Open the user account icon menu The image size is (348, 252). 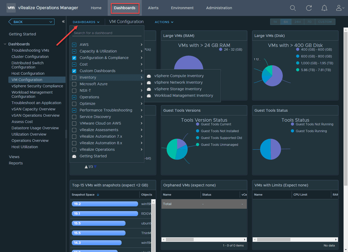click(339, 8)
